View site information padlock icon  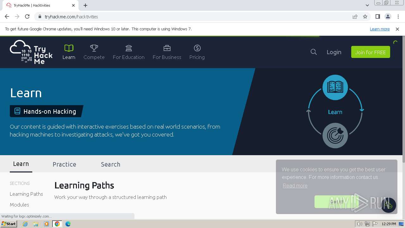coord(40,16)
